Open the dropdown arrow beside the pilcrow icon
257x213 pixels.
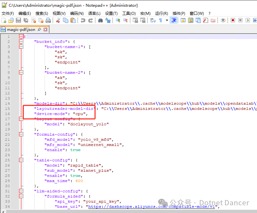coord(167,20)
